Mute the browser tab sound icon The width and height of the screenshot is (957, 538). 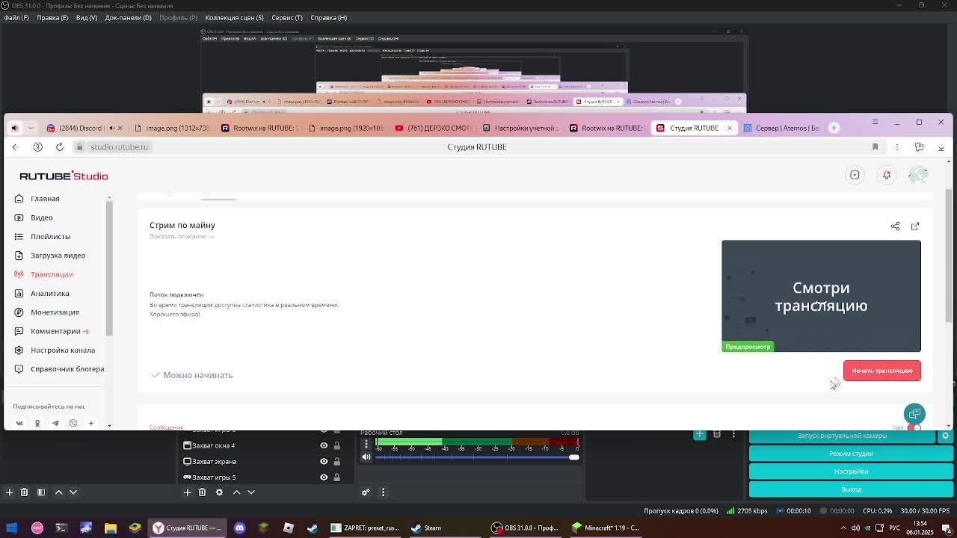pos(14,128)
